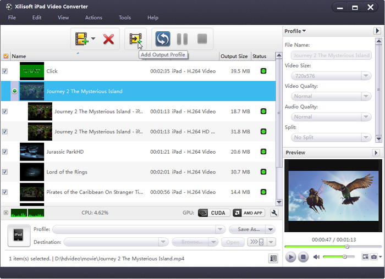The image size is (385, 279).
Task: Open the transfer device dropdown arrow
Action: coord(271,242)
